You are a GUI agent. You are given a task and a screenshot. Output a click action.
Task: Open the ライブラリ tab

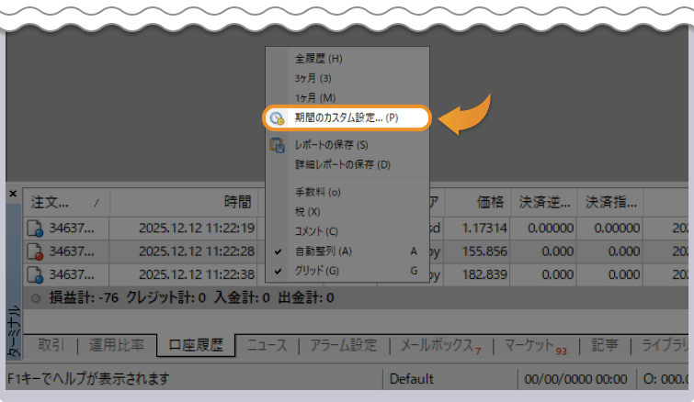click(665, 345)
